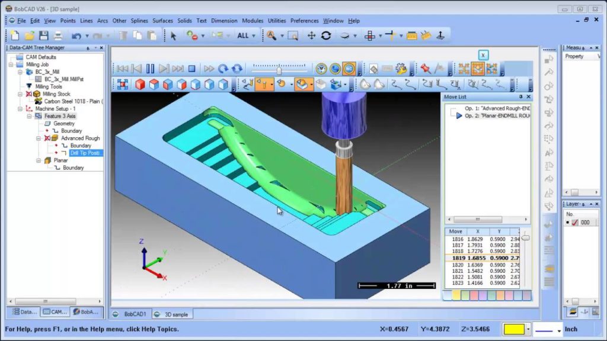Collapse the Machine Setup - 1 node
The height and width of the screenshot is (341, 607).
20,109
